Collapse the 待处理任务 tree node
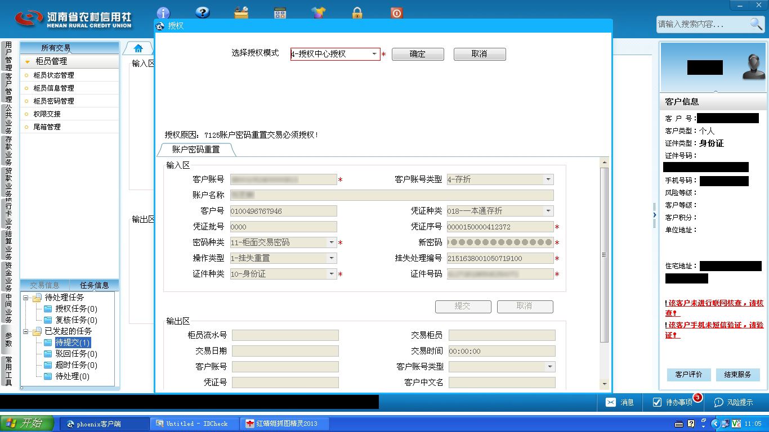The height and width of the screenshot is (432, 769). (x=26, y=298)
